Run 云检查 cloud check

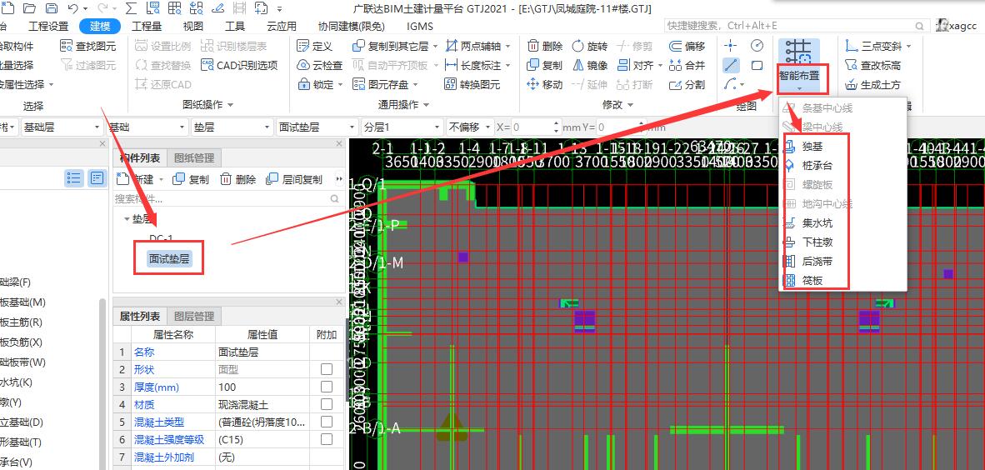point(319,65)
